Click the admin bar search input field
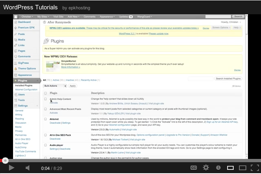Viewport: 261px width, 174px height. click(x=218, y=16)
